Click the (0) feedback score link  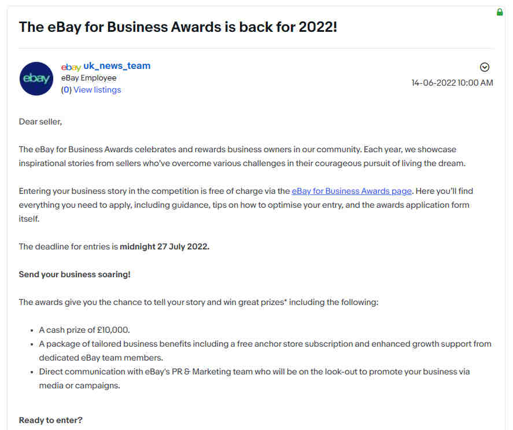tap(66, 90)
